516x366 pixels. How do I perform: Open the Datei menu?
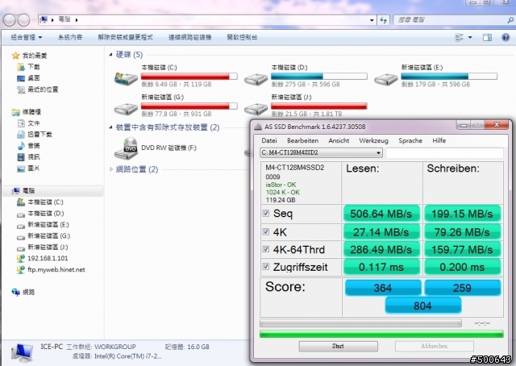pos(269,140)
